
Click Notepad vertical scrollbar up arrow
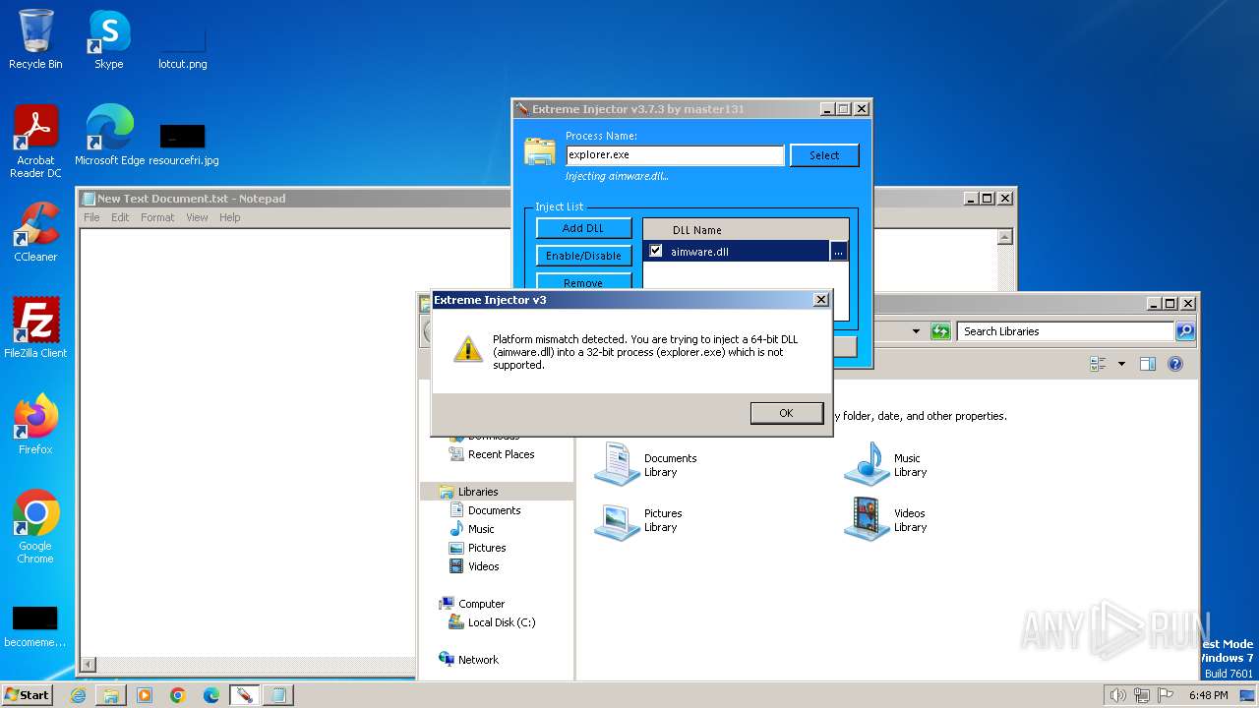(1004, 237)
